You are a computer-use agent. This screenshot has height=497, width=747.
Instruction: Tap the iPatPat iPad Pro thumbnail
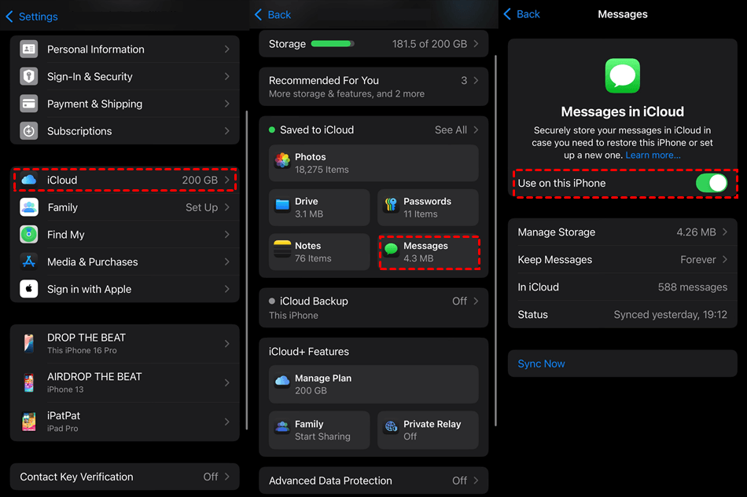click(x=28, y=422)
